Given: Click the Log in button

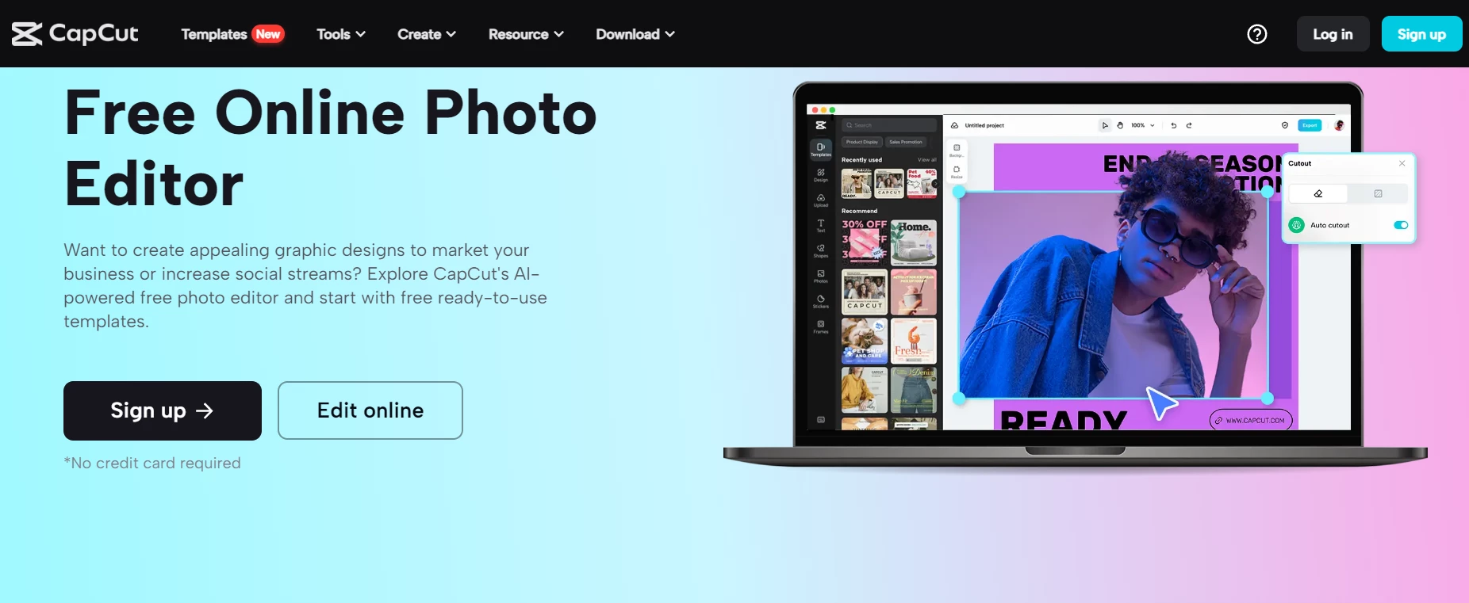Looking at the screenshot, I should click(1333, 34).
